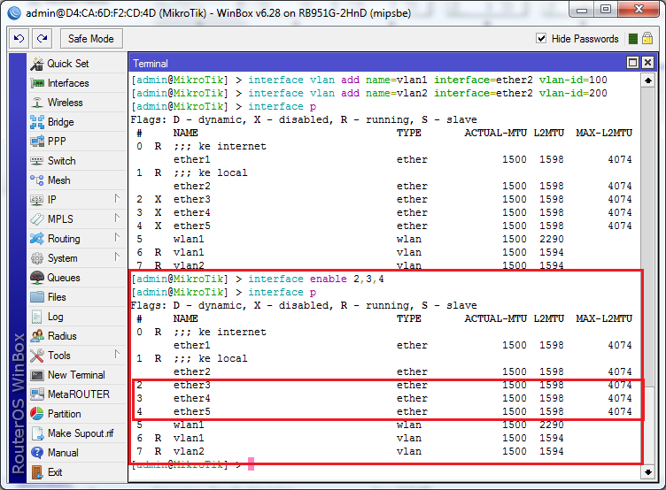
Task: Click the green CPU load indicator
Action: [x=633, y=39]
